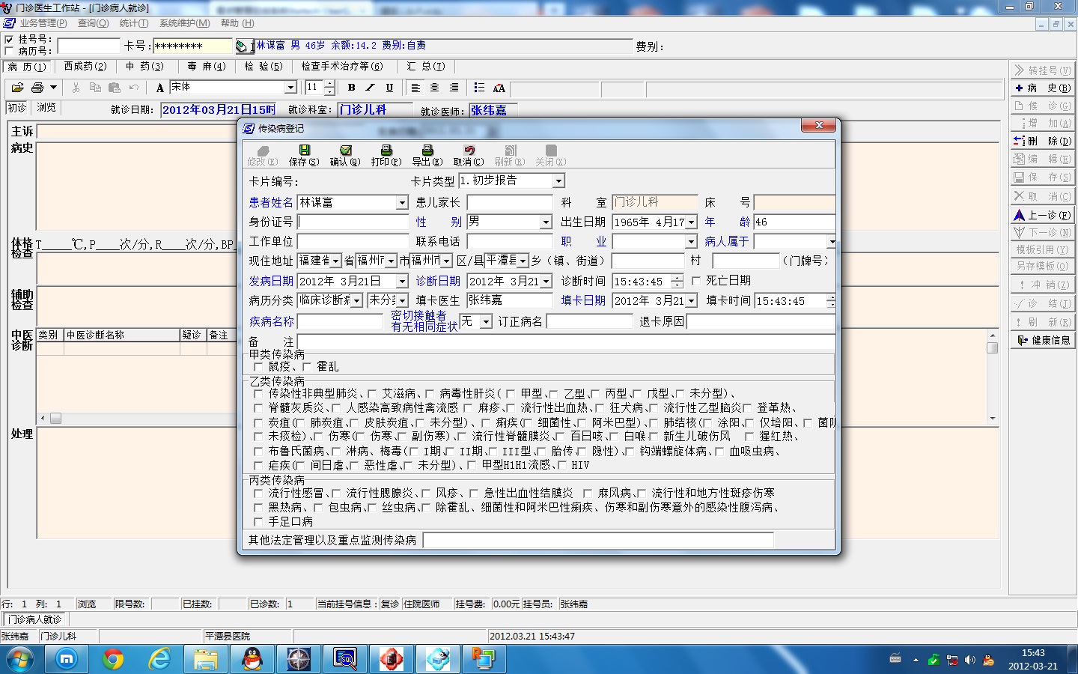Check the 流行性感冒 checkbox under 丙类传染病
The height and width of the screenshot is (674, 1078).
click(258, 493)
